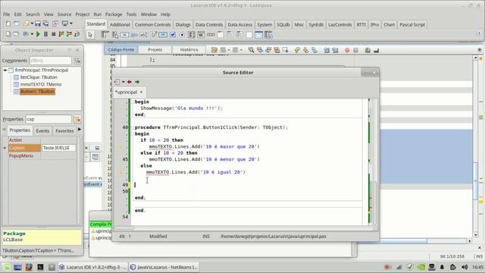The height and width of the screenshot is (273, 485).
Task: Toggle the INS insert mode indicator in status bar
Action: point(206,236)
